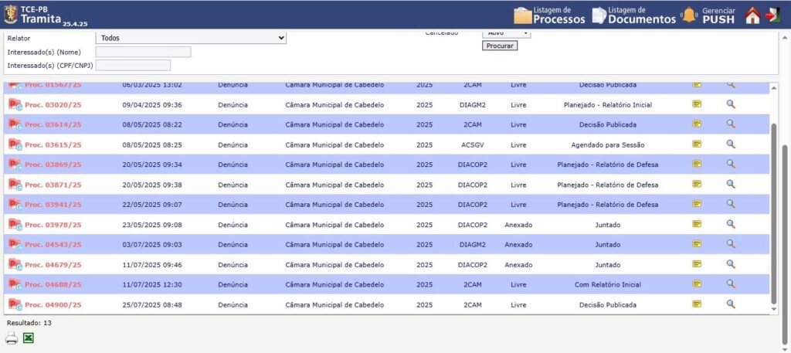This screenshot has height=353, width=791.
Task: Click yellow note icon for Proc. 04543/25
Action: click(697, 244)
